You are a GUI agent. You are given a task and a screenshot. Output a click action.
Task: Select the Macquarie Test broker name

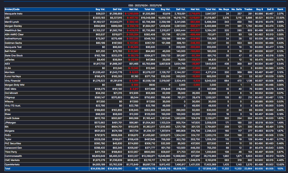pos(13,47)
